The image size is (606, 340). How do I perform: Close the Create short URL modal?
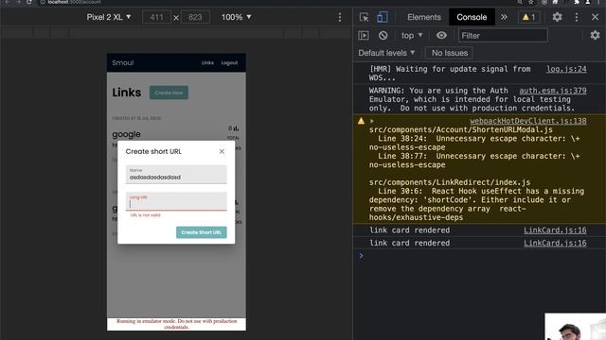[222, 151]
